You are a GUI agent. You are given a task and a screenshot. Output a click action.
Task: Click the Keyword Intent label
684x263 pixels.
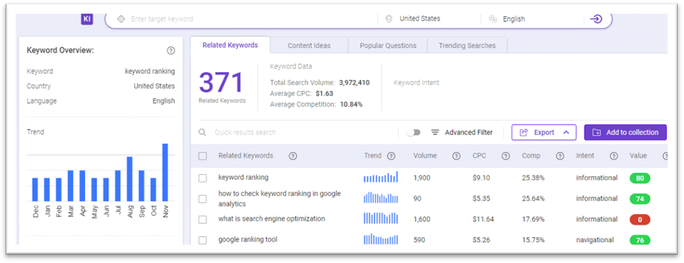click(x=417, y=83)
